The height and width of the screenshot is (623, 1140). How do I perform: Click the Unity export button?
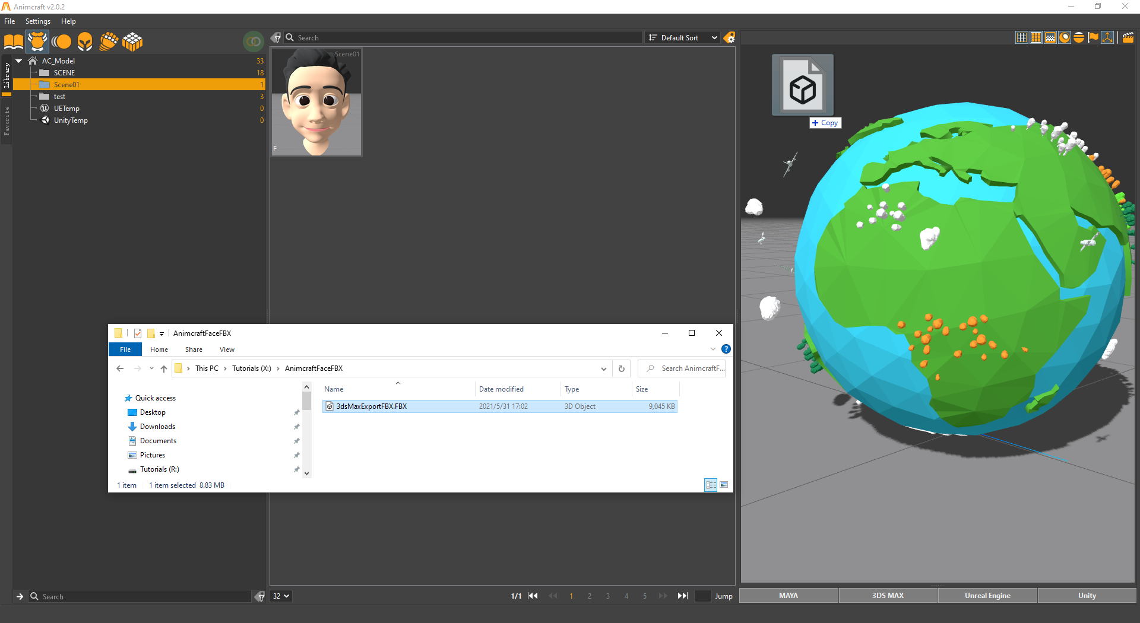pos(1087,596)
